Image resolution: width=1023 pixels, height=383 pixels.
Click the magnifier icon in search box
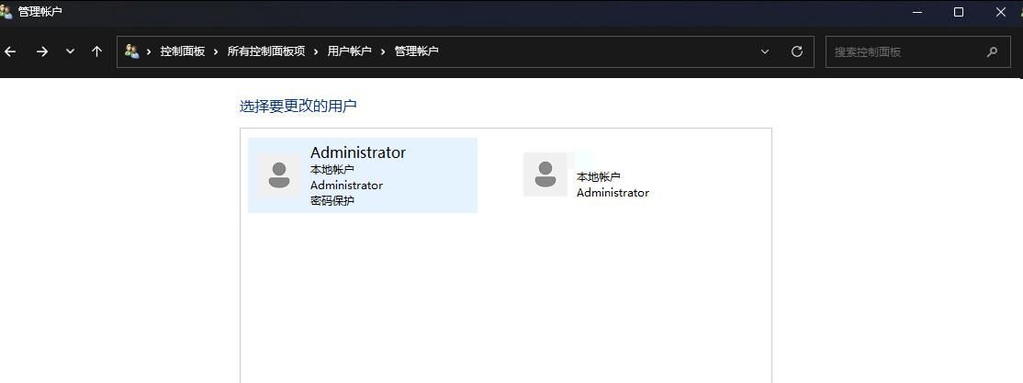click(x=992, y=51)
